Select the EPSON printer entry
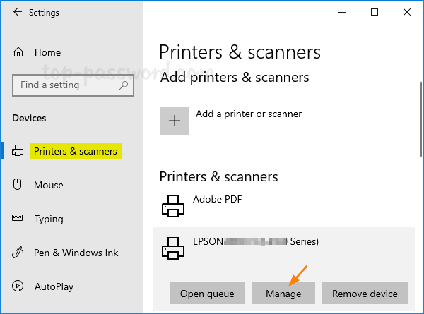The height and width of the screenshot is (314, 424). [x=255, y=241]
